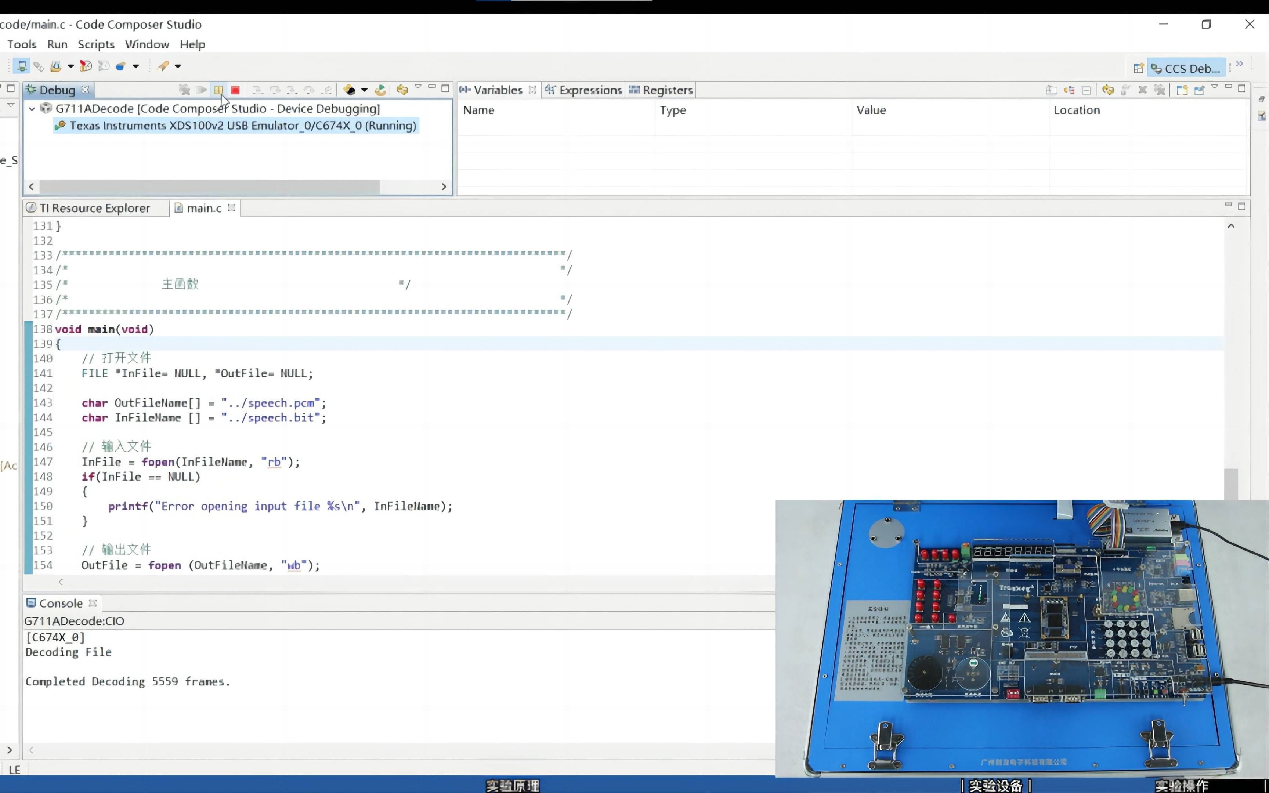Toggle the highlighted leftmost main toolbar button
The width and height of the screenshot is (1269, 793).
(x=22, y=66)
